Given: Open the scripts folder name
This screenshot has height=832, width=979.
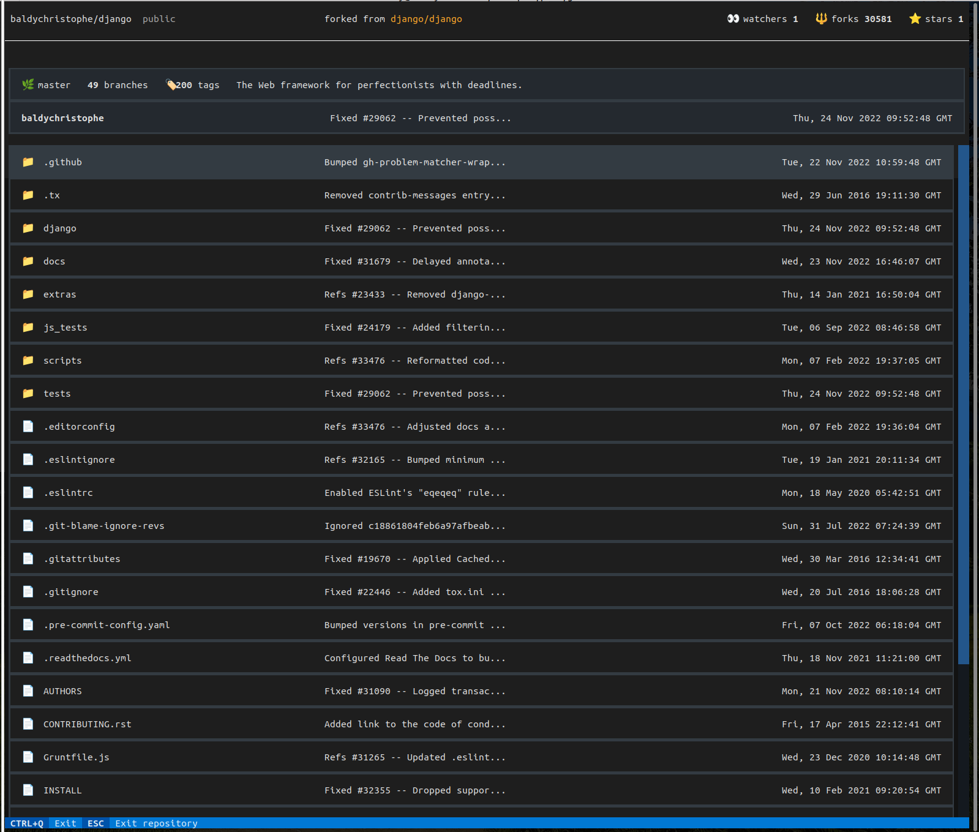Looking at the screenshot, I should [62, 361].
